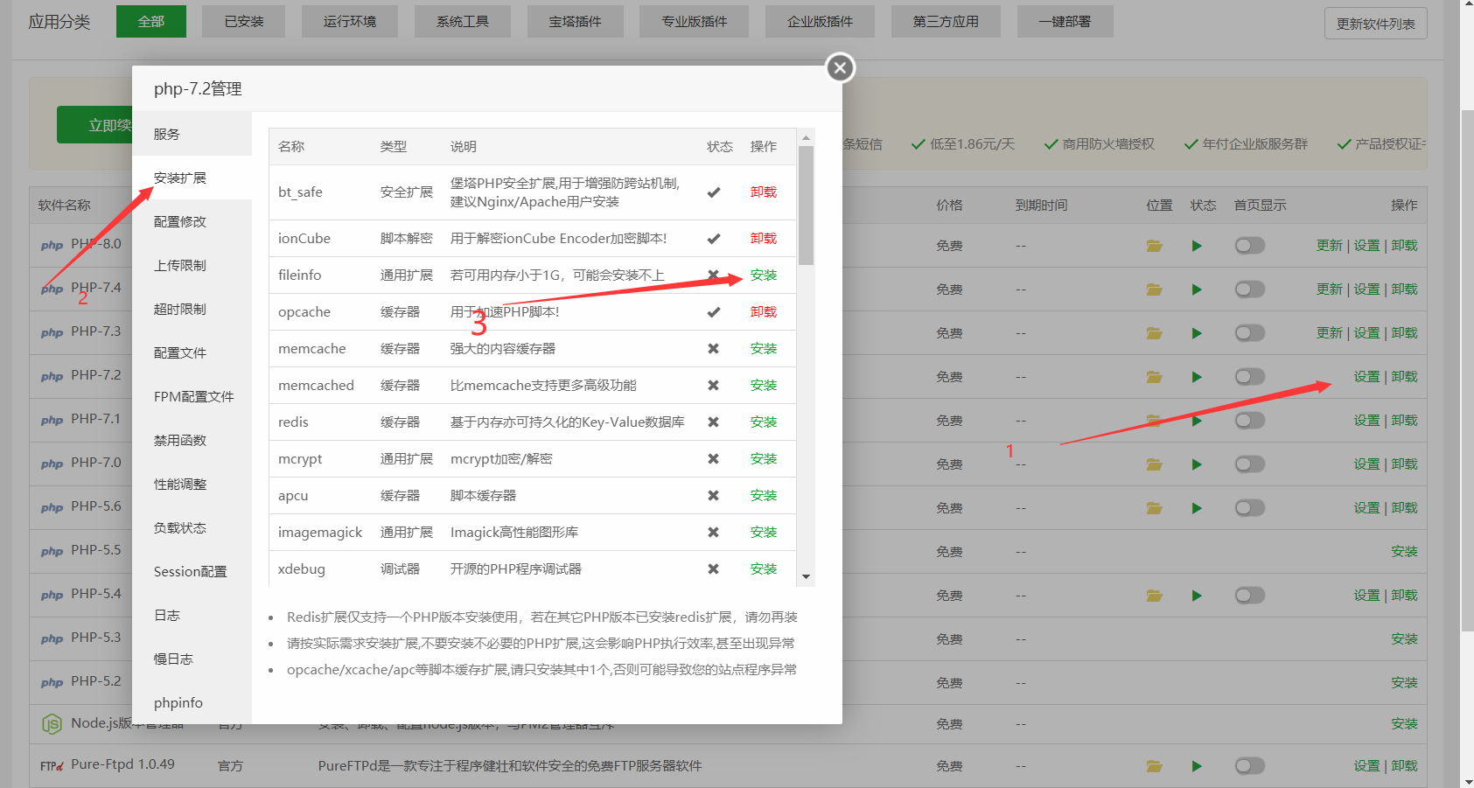1474x788 pixels.
Task: Open folder icon for PHP-7.2 row
Action: click(x=1155, y=377)
